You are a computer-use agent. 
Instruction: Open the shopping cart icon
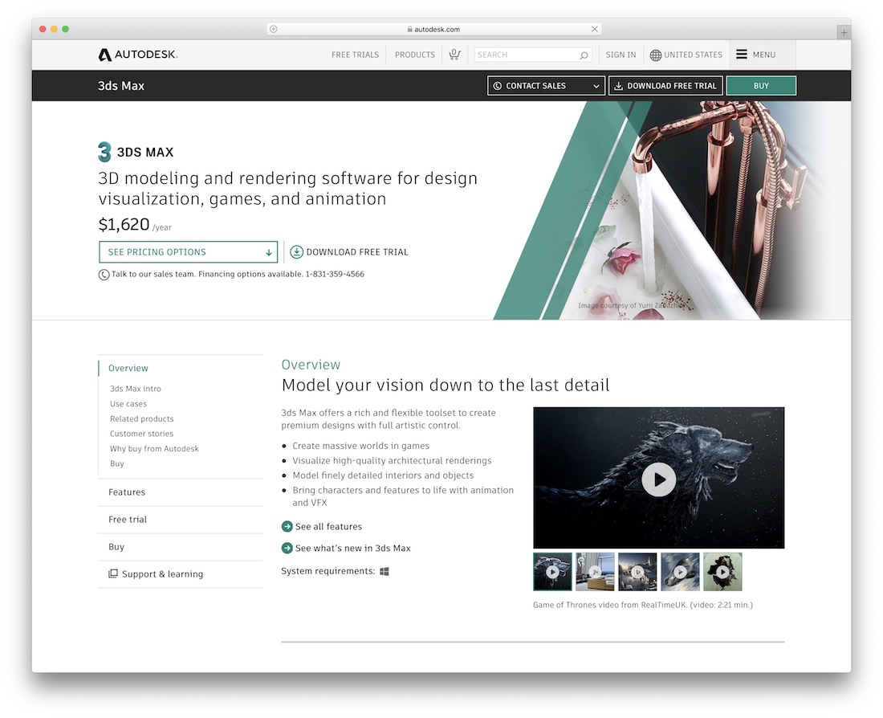454,55
